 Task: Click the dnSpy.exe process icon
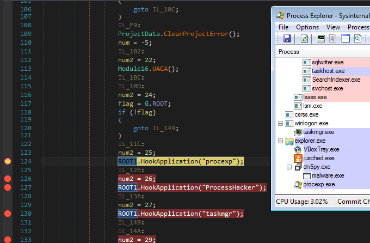coord(298,167)
